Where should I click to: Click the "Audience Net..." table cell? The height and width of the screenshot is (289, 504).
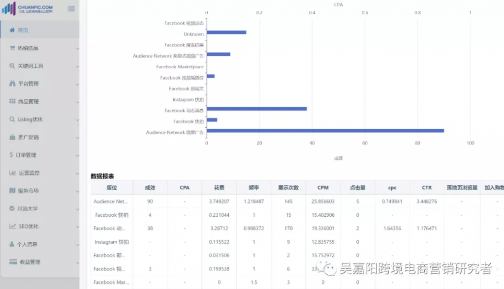pos(111,202)
